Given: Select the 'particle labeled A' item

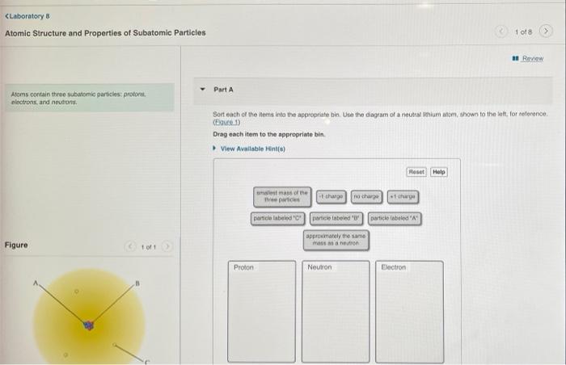Looking at the screenshot, I should [x=395, y=219].
